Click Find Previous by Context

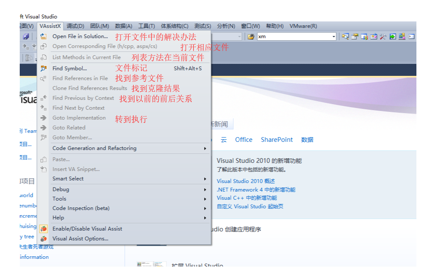[124, 98]
